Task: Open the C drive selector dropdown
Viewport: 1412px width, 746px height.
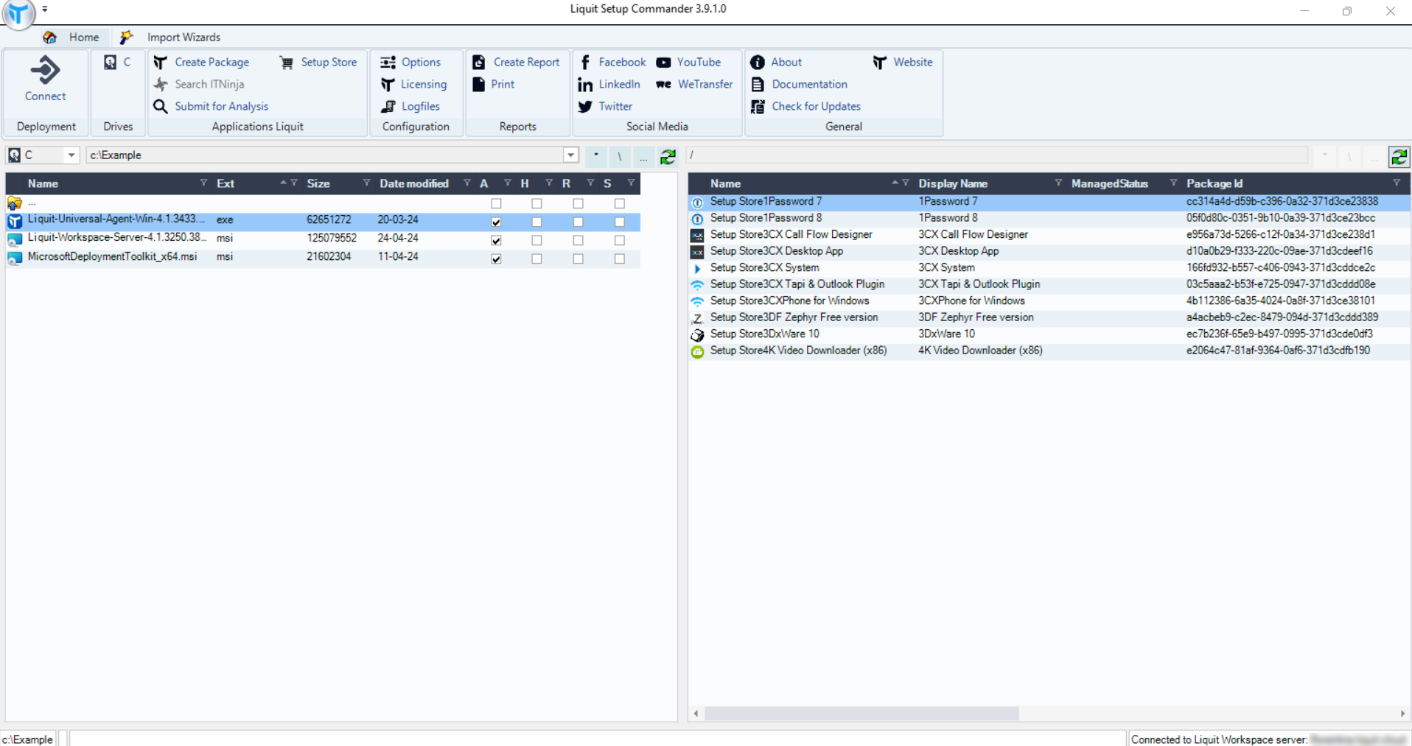Action: coord(71,155)
